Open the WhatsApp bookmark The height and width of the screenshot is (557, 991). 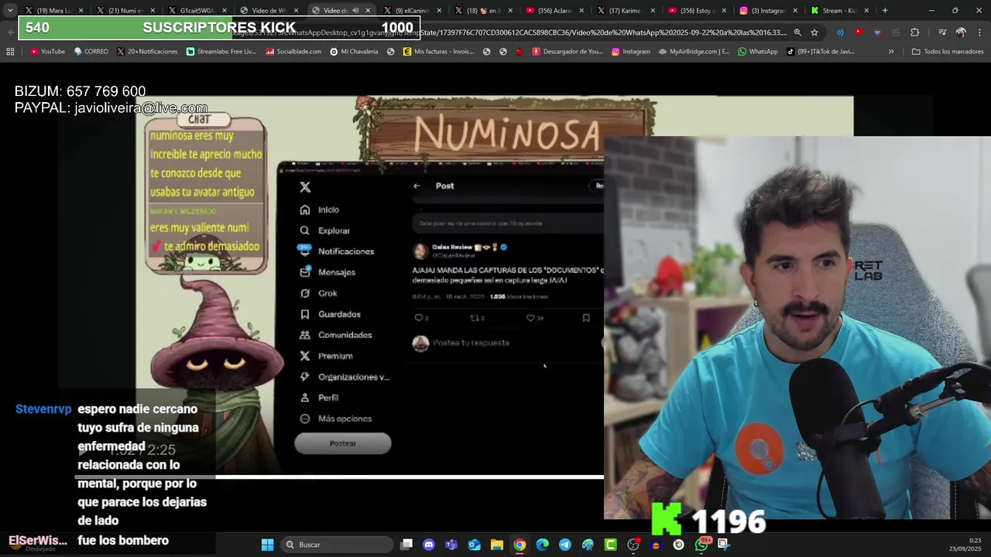[757, 51]
